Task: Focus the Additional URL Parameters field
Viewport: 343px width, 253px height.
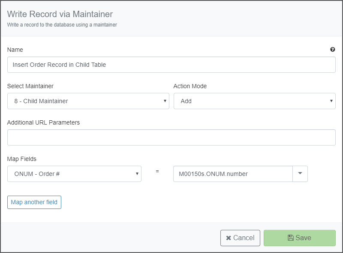Action: [171, 137]
